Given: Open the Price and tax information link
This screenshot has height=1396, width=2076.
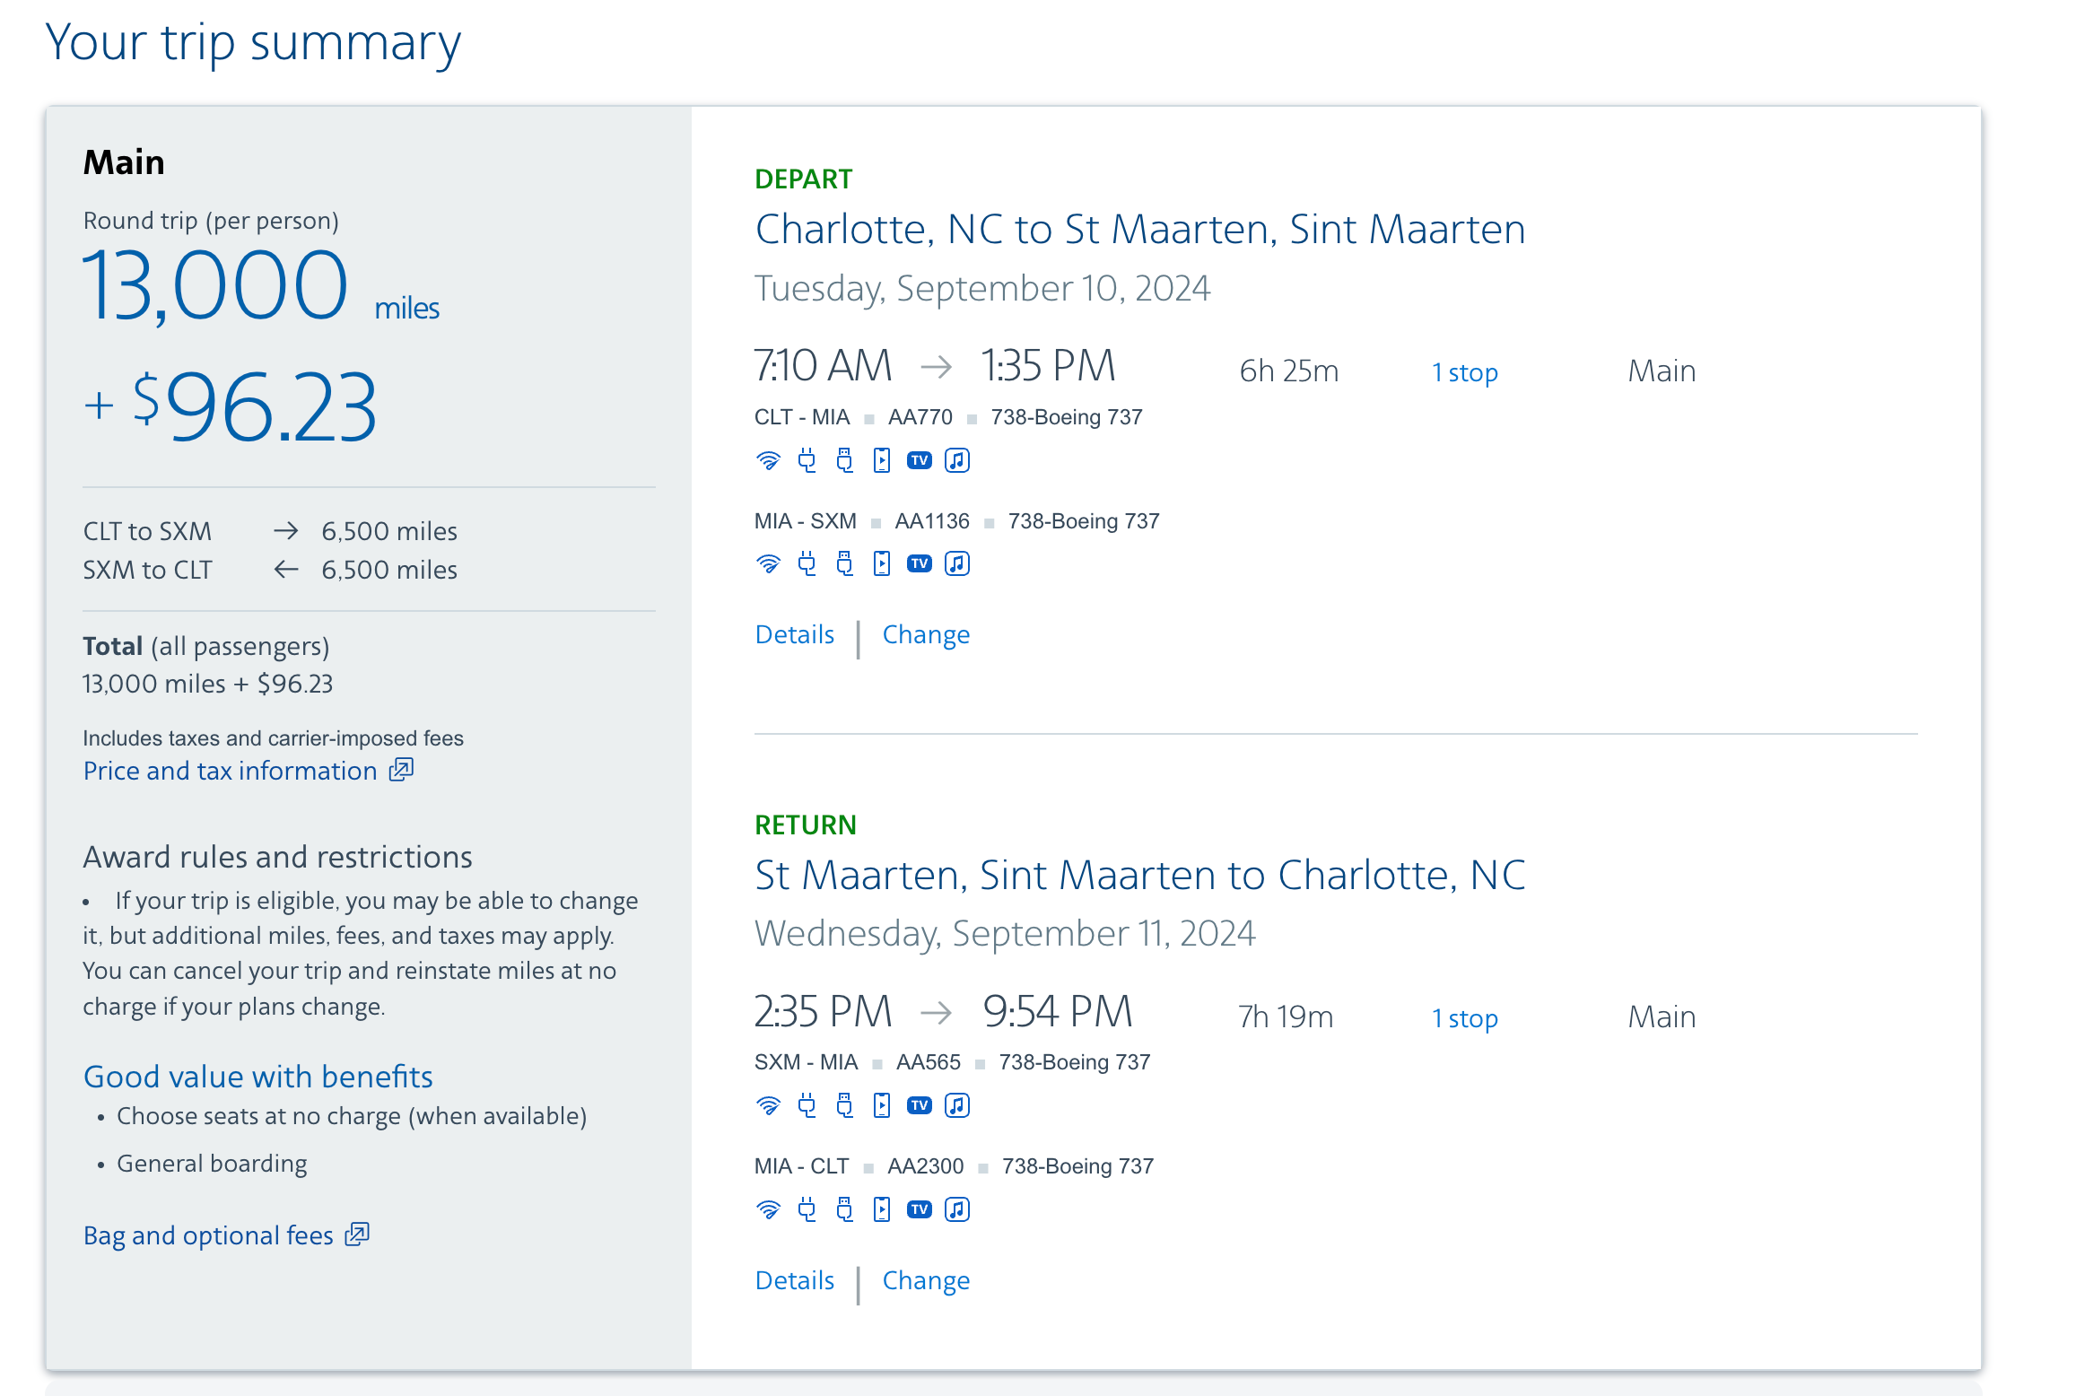Looking at the screenshot, I should pyautogui.click(x=230, y=772).
